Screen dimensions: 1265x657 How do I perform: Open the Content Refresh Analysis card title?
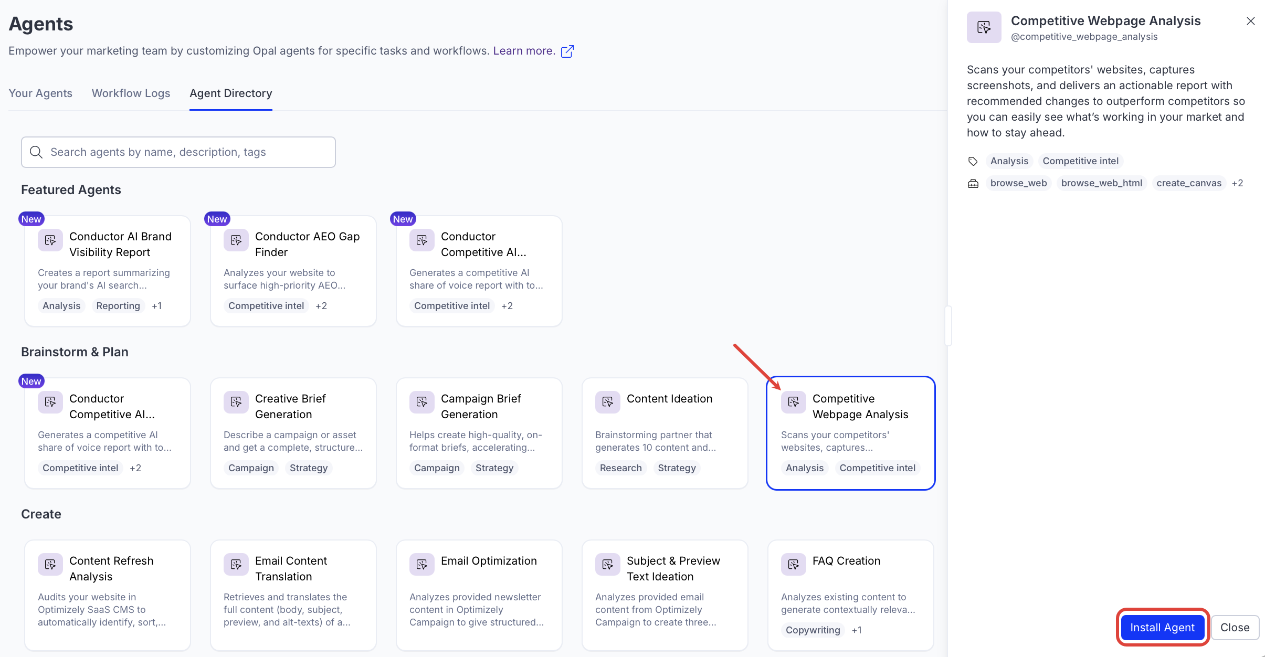coord(111,569)
